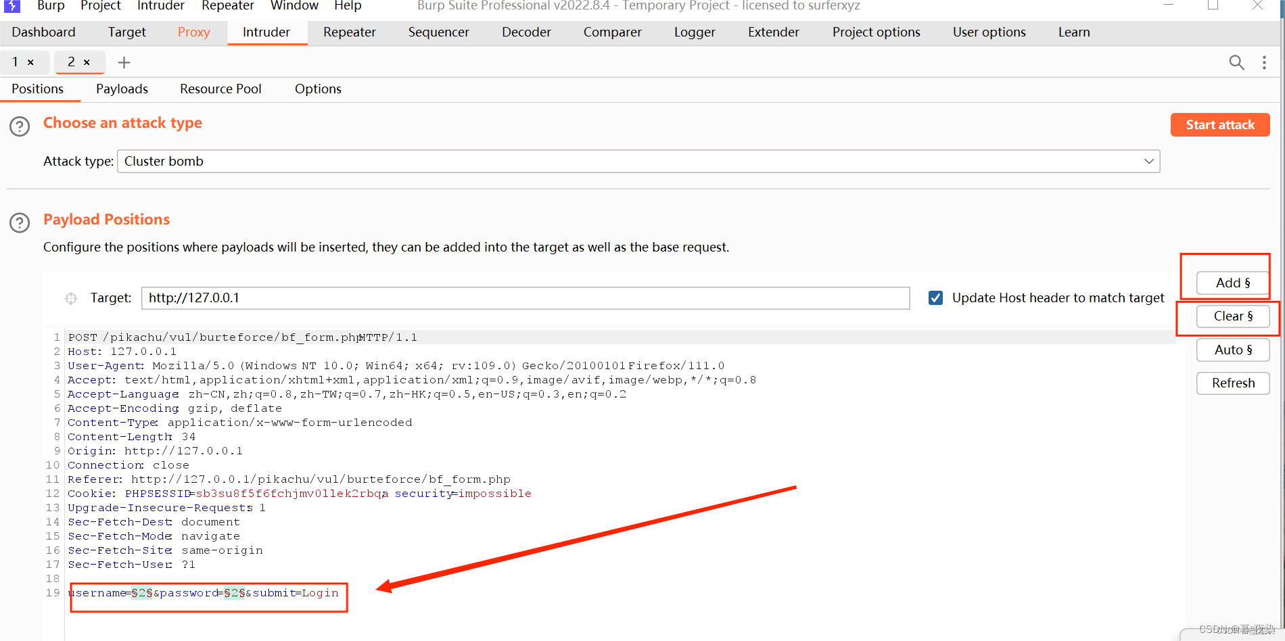Close Intruder tab 2
Viewport: 1285px width, 641px height.
[x=87, y=62]
